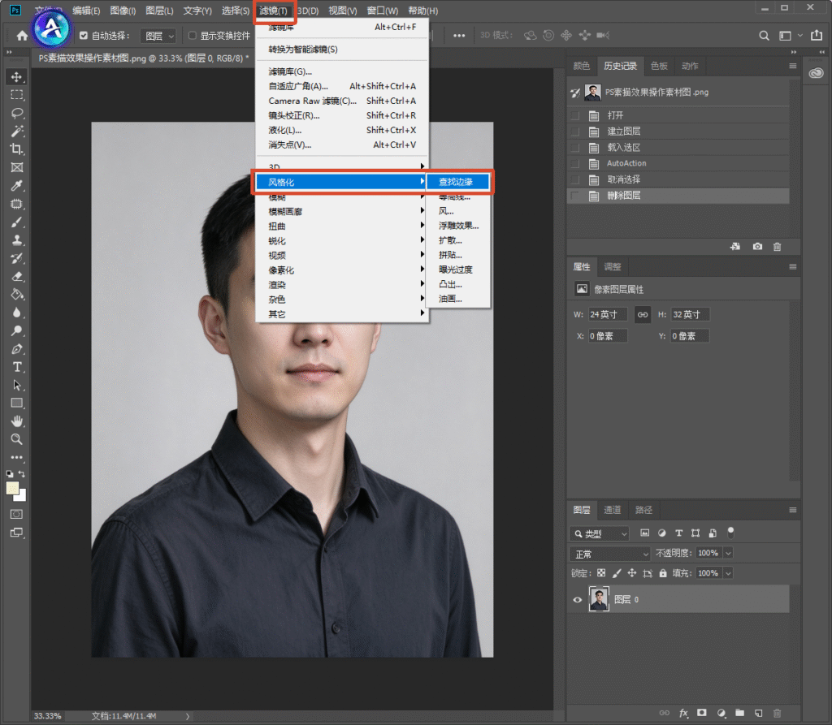832x725 pixels.
Task: Select the Brush tool
Action: 16,222
